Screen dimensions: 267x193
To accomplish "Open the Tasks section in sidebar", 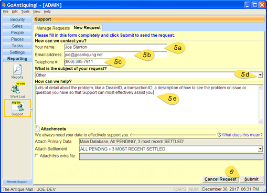I will [17, 46].
